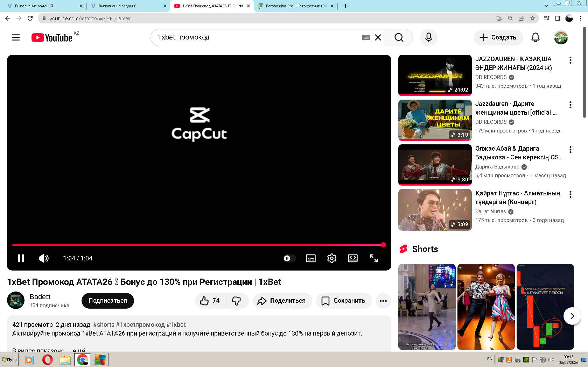Launch Opera from taskbar

47,360
